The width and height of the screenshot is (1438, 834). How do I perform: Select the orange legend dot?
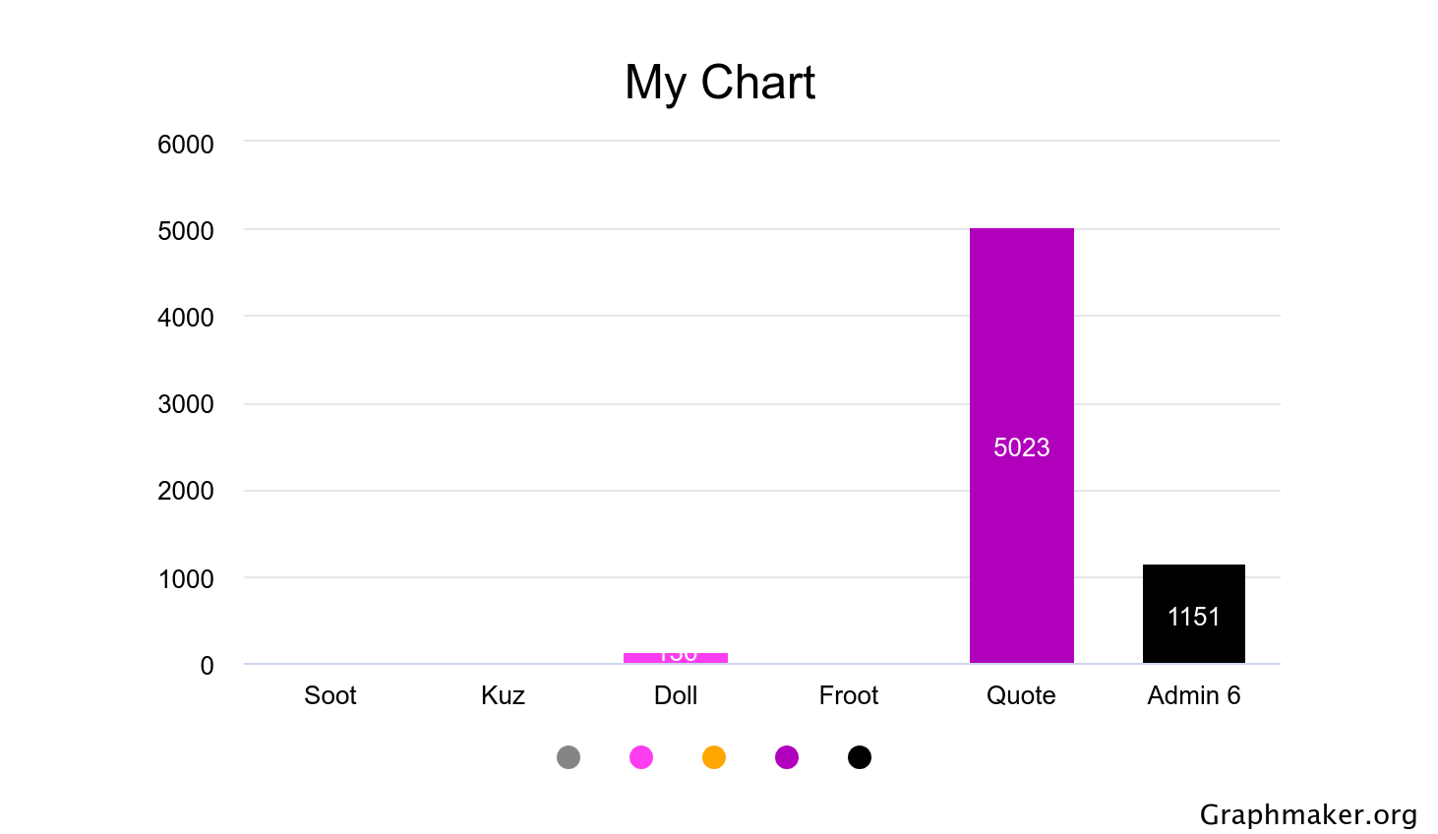click(x=714, y=757)
